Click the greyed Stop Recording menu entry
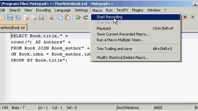 pos(136,23)
